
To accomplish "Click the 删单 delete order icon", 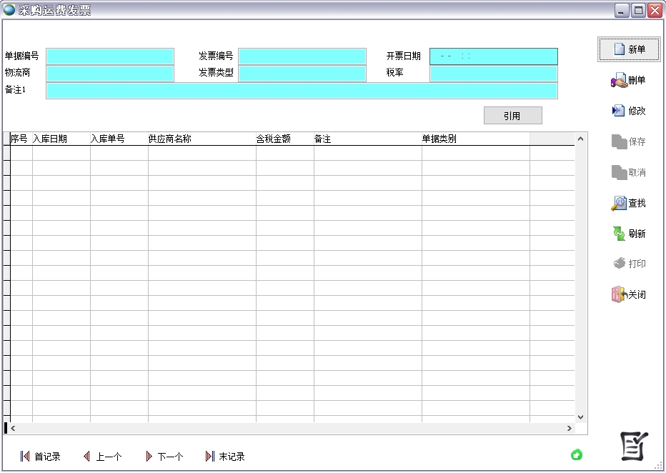I will tap(619, 81).
